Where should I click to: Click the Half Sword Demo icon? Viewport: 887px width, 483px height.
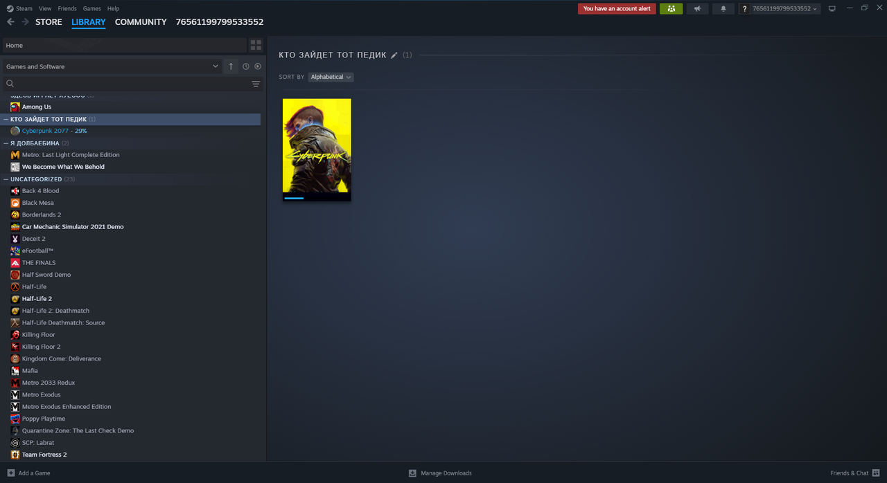tap(15, 275)
